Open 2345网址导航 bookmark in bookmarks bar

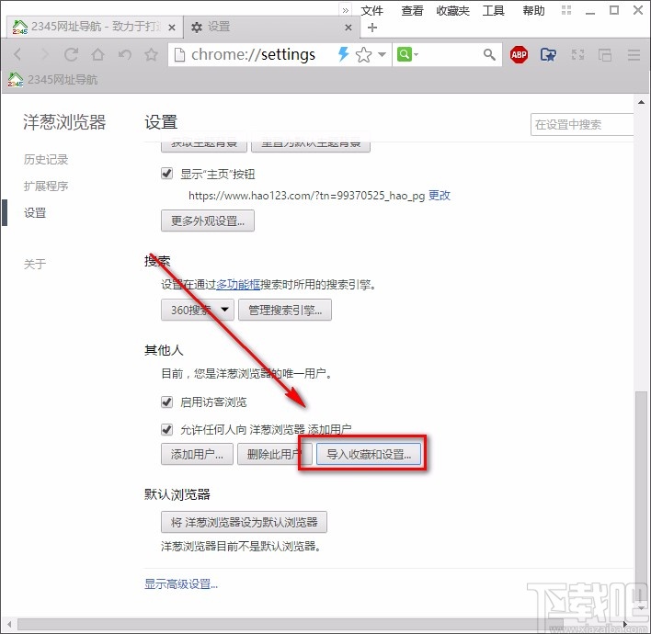point(52,79)
